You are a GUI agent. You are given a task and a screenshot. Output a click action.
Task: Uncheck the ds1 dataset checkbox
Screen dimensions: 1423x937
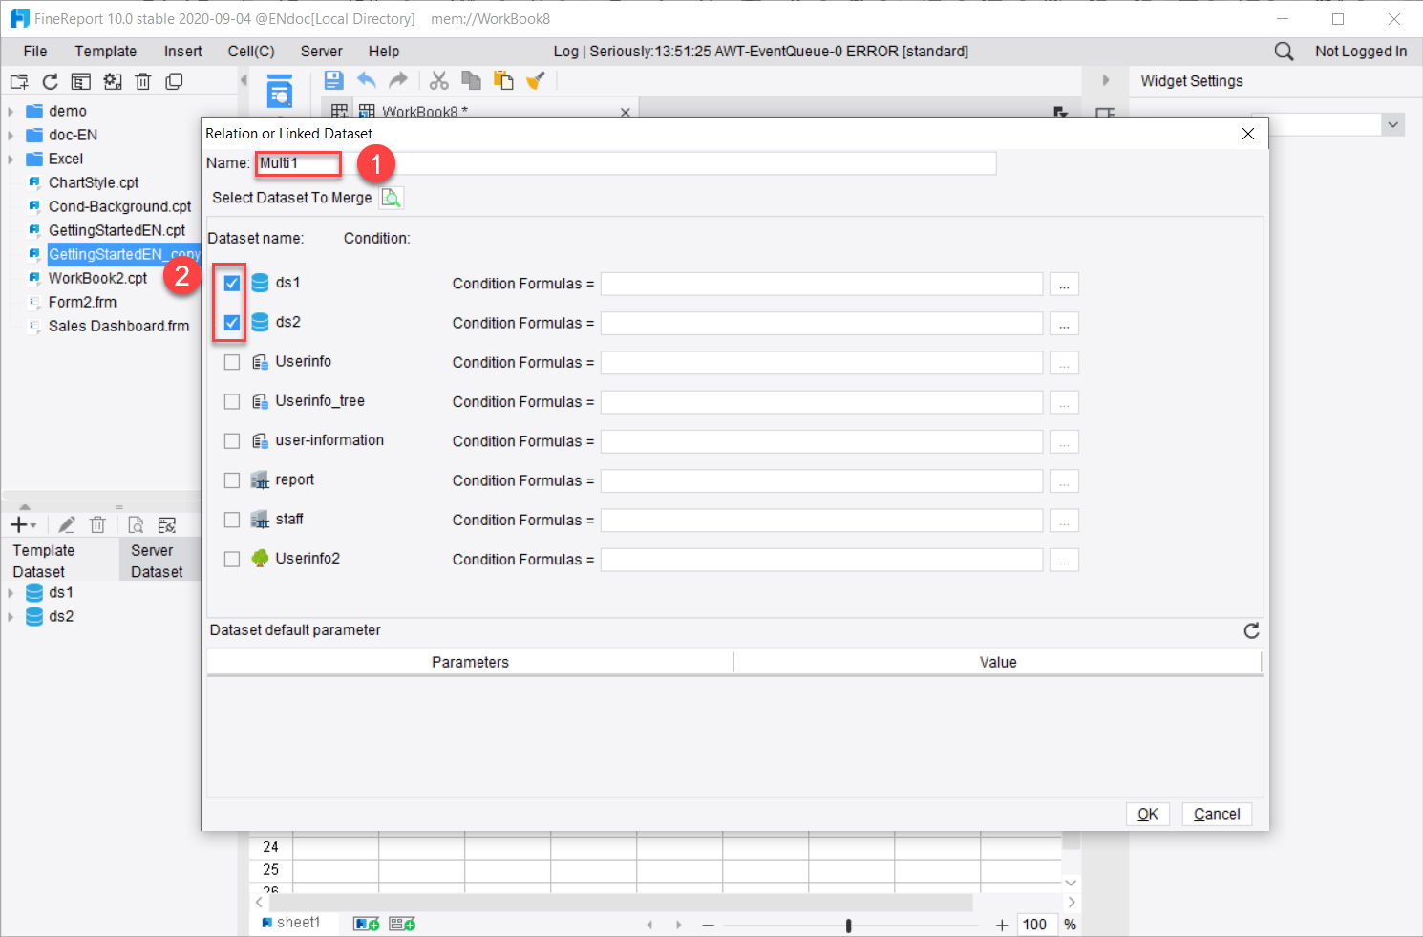[231, 282]
